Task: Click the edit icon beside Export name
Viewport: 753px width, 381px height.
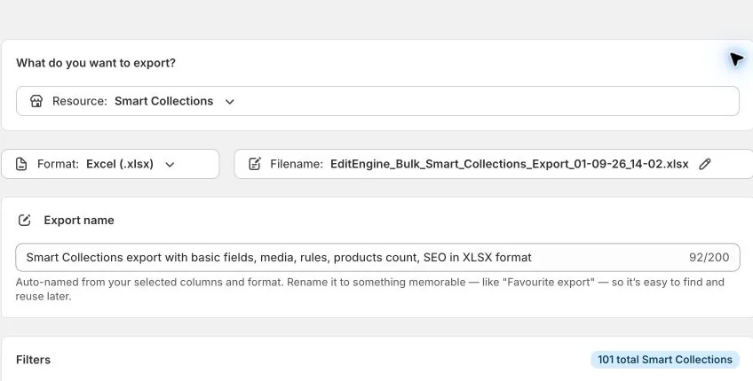Action: coord(25,220)
